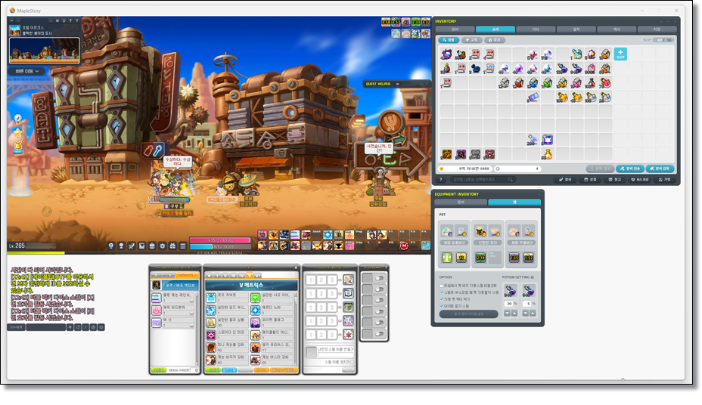702x405 pixels.
Task: Select the blue ticket item in inventory
Action: tap(533, 97)
